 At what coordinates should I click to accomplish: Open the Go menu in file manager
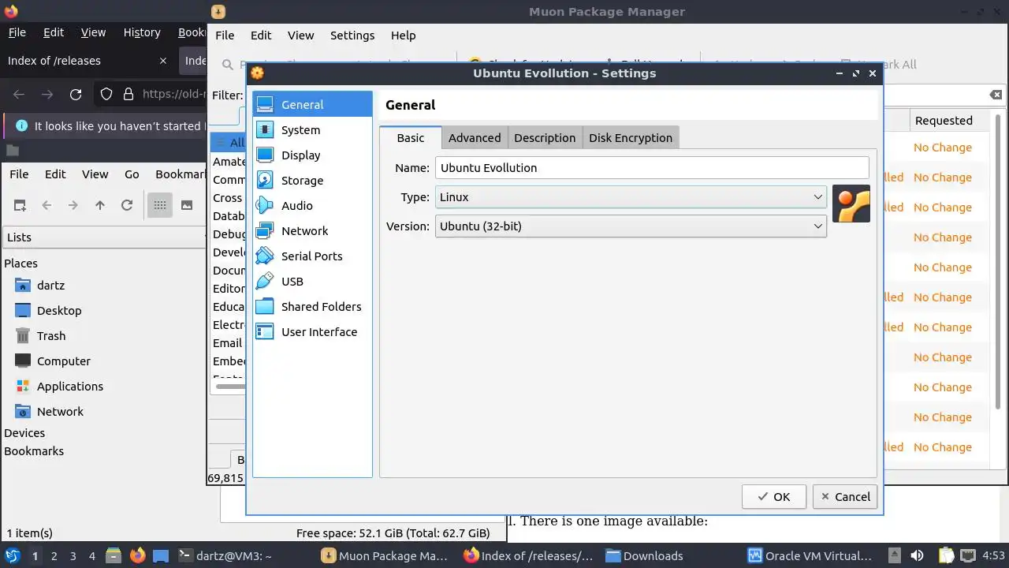[132, 174]
